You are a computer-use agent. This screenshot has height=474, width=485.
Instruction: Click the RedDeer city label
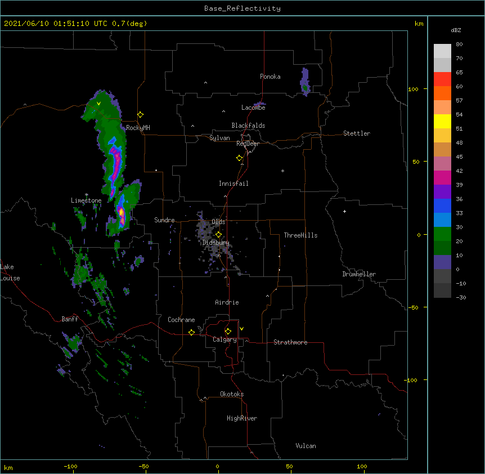pyautogui.click(x=248, y=144)
